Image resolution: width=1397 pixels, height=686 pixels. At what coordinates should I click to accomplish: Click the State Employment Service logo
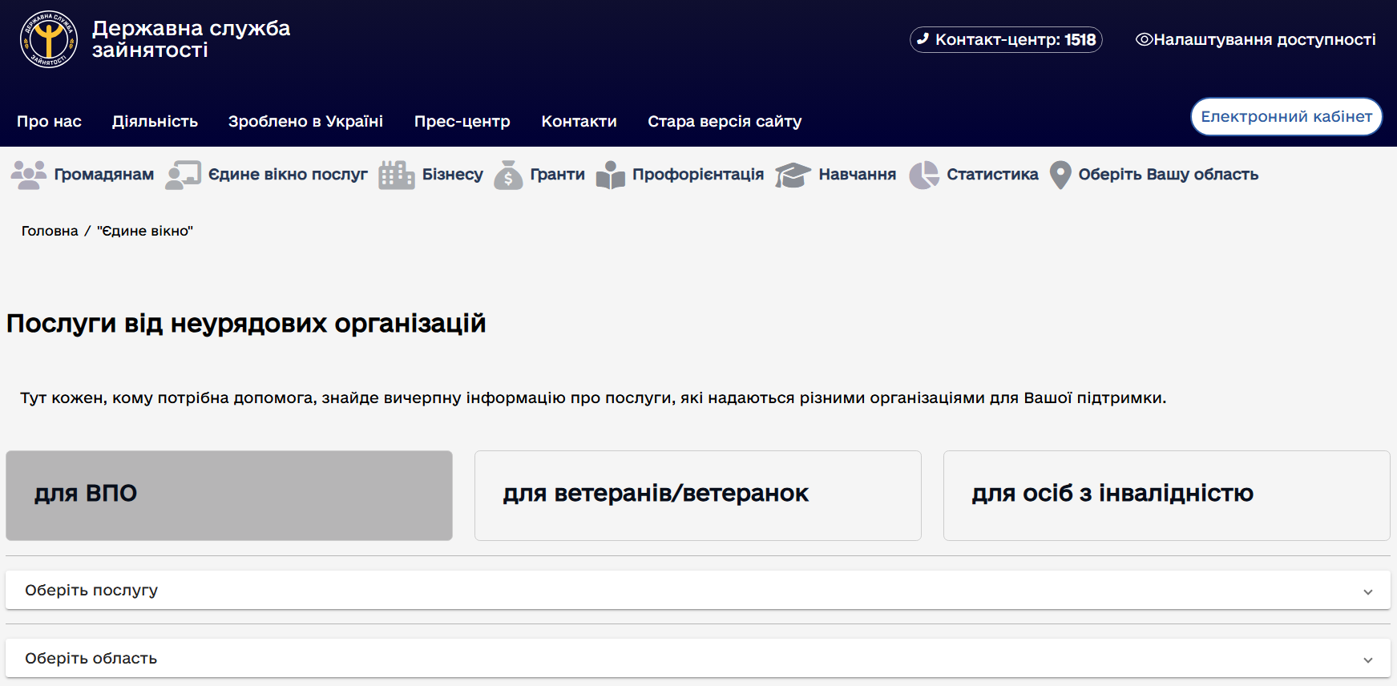pyautogui.click(x=49, y=39)
